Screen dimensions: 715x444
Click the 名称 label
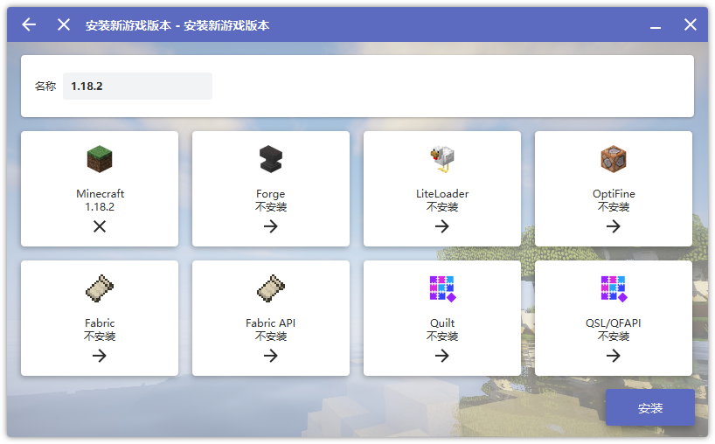pyautogui.click(x=45, y=87)
